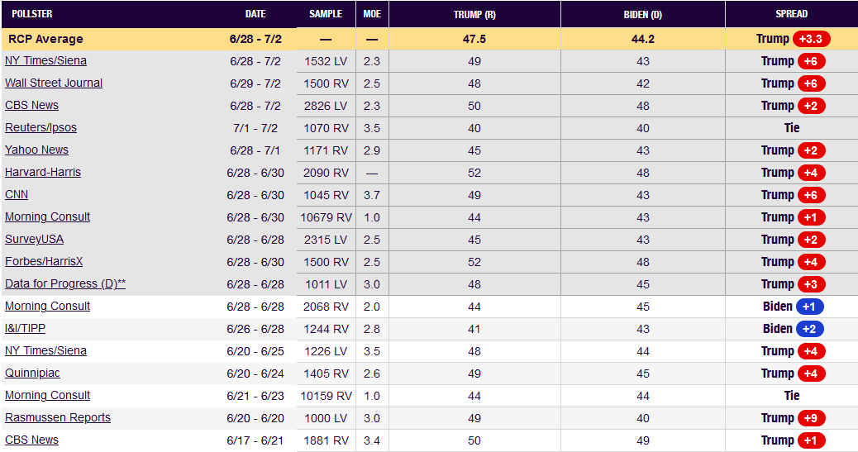Select the SPREAD column header
This screenshot has width=858, height=452.
click(x=791, y=14)
